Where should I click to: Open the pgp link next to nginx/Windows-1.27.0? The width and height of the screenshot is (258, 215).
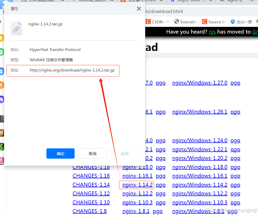click(x=235, y=83)
